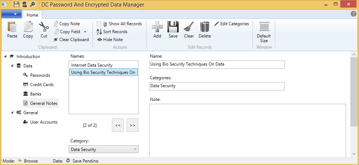Click the Cut scissors icon
Screen dimensions: 359x165
point(44,30)
